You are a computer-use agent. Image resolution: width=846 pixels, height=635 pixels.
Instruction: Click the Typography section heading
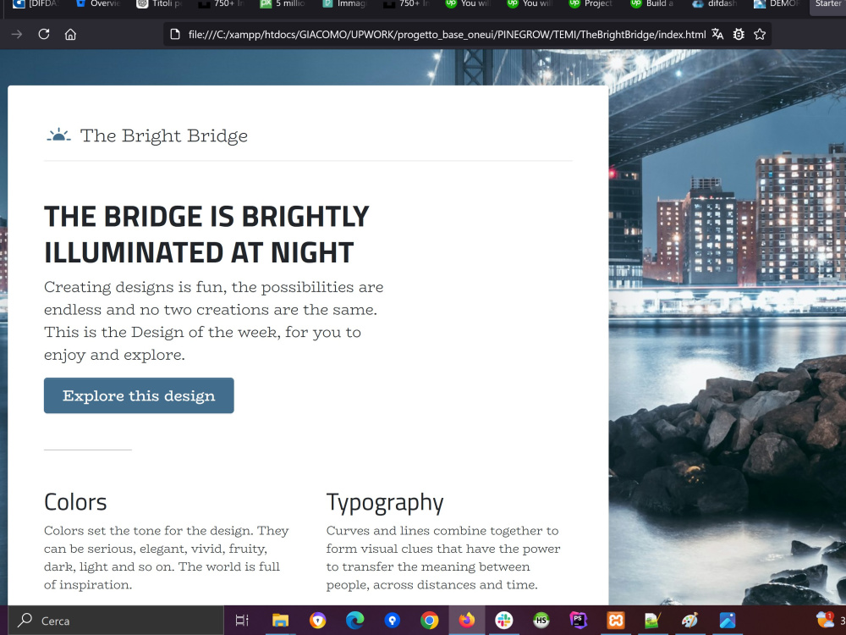click(385, 503)
